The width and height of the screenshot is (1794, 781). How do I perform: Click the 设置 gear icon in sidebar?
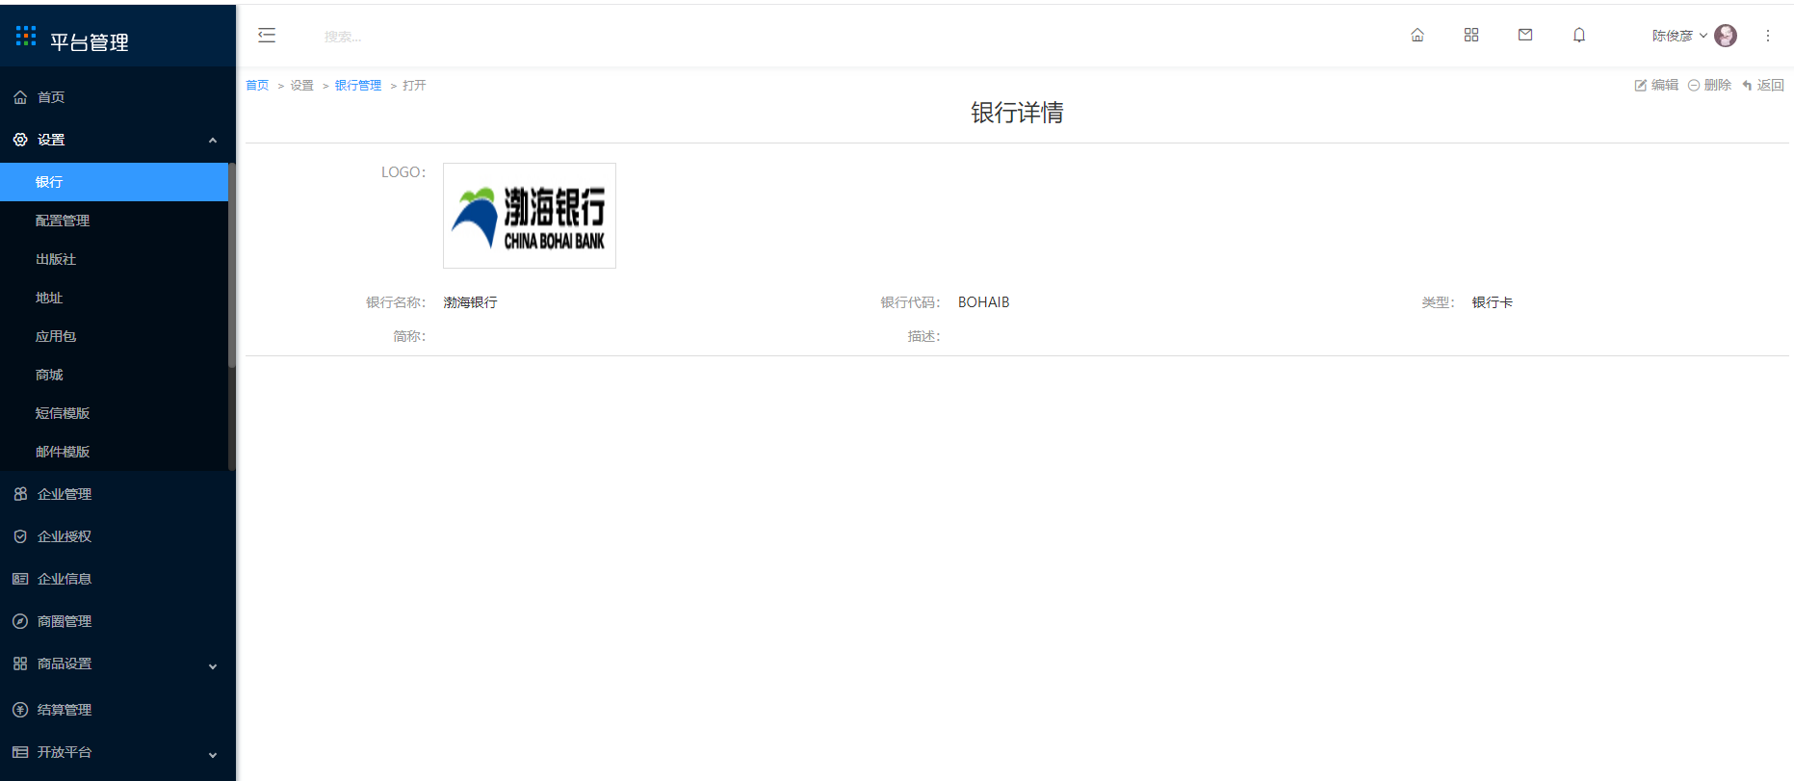coord(20,140)
